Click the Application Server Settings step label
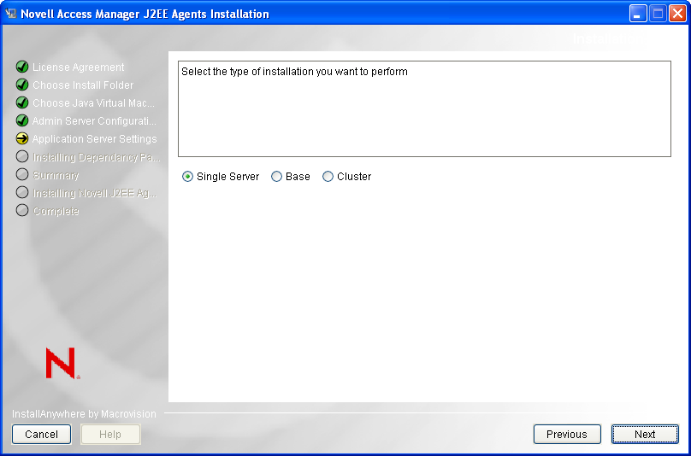691x456 pixels. click(x=95, y=139)
